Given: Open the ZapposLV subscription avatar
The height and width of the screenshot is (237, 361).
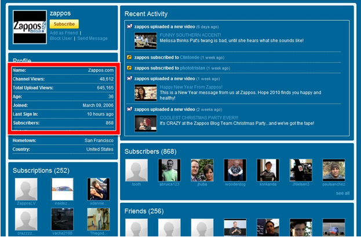Looking at the screenshot, I should [26, 189].
